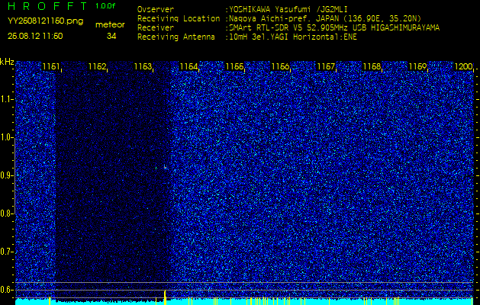Click the bright red-green meteor echo spot
Image resolution: width=480 pixels, height=305 pixels.
coord(165,168)
